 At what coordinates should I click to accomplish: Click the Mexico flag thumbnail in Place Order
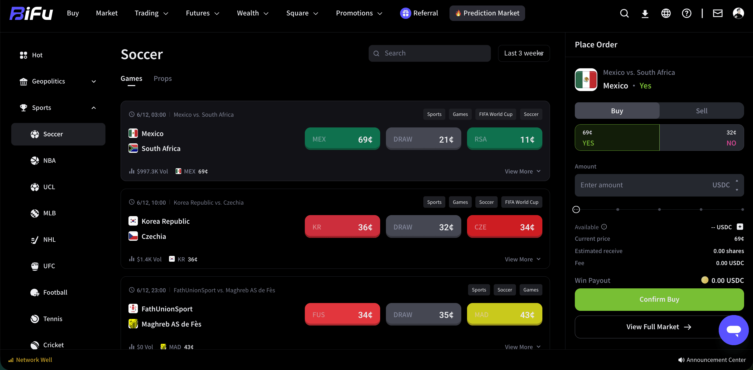[x=586, y=80]
